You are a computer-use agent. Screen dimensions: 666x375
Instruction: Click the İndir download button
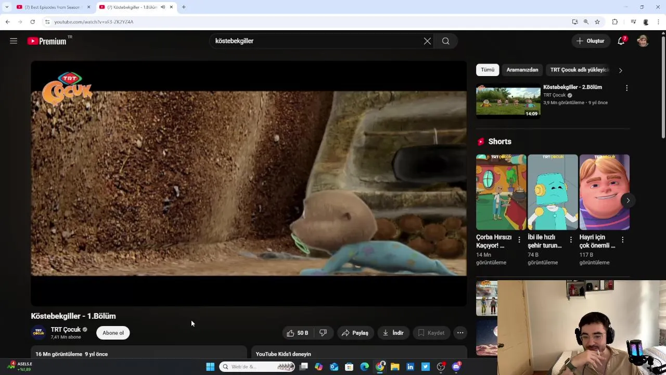393,333
